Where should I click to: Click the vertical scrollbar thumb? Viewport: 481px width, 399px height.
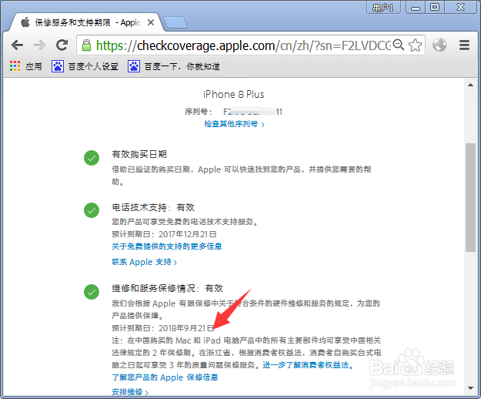point(470,197)
